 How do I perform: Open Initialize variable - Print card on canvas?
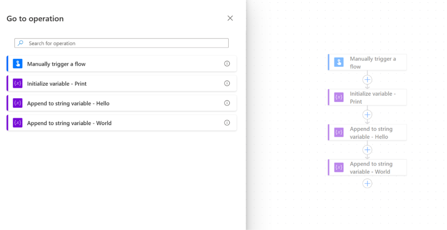[x=367, y=97]
